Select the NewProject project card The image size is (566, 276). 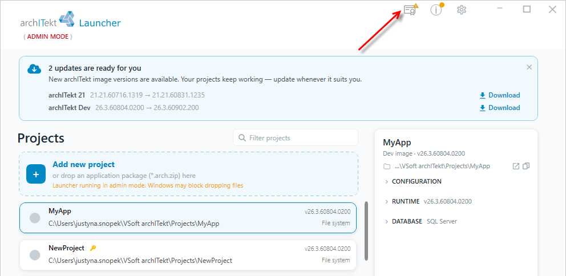188,255
